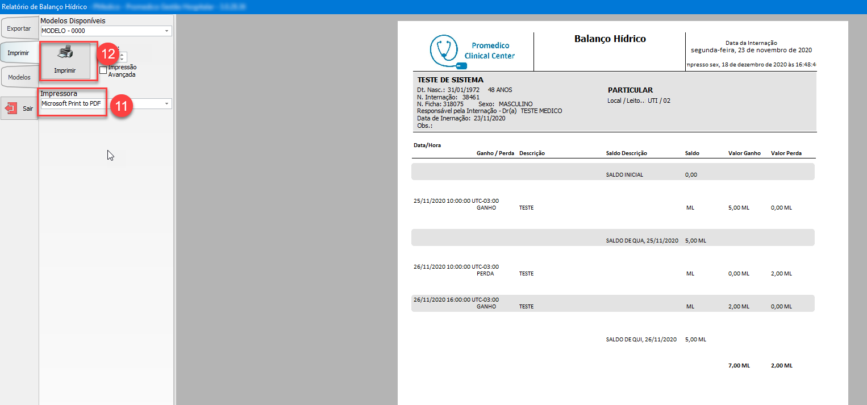This screenshot has height=405, width=867.
Task: Click the red exit arrow icon
Action: tap(11, 108)
